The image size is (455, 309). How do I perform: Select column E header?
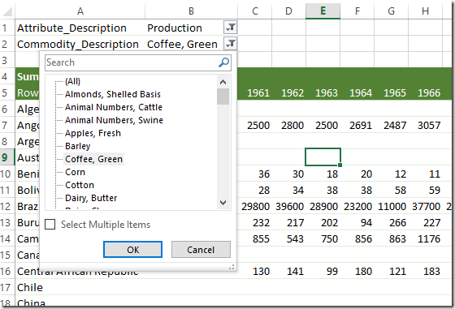323,11
